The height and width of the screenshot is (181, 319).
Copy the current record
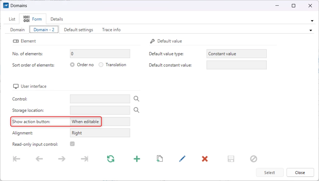pyautogui.click(x=160, y=159)
